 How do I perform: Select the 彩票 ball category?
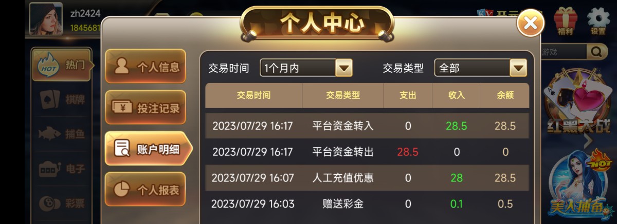(62, 203)
